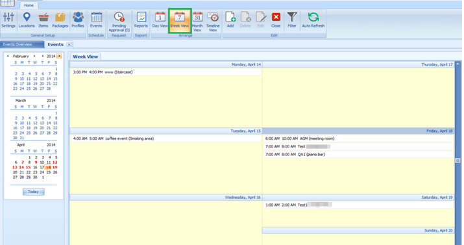
Task: Click week view scrollbar up arrow
Action: [x=458, y=64]
